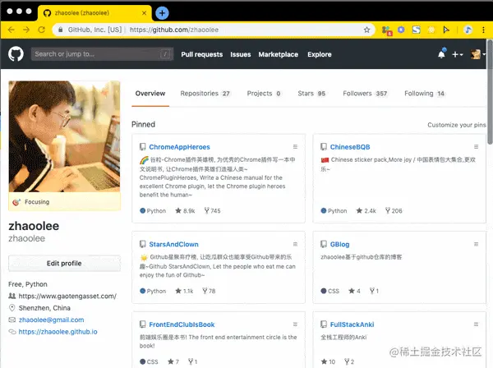Image resolution: width=493 pixels, height=368 pixels.
Task: Click star count 1.1k on StarsAndClown
Action: [184, 291]
